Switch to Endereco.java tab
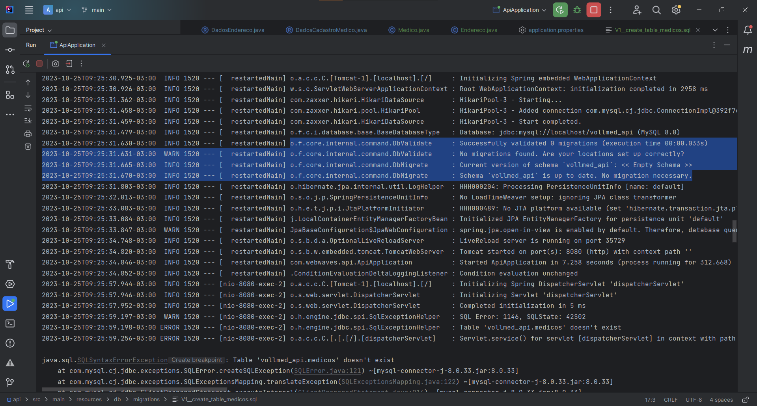This screenshot has width=757, height=406. 474,30
